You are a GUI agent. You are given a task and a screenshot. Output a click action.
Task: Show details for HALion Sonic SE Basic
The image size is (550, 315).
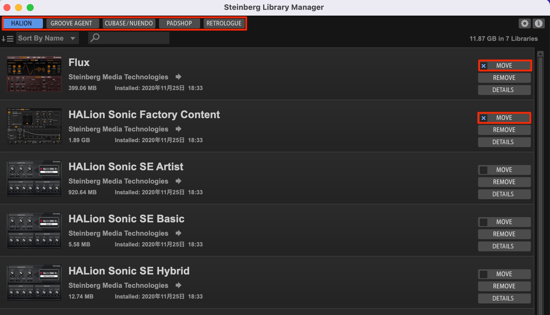pos(504,246)
